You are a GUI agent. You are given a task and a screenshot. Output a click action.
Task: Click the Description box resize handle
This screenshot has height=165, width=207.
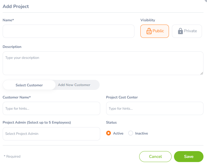pyautogui.click(x=202, y=73)
